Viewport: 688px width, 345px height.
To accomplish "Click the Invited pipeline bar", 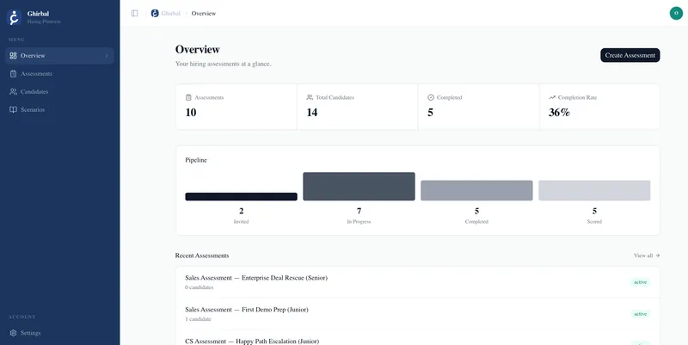I will [241, 197].
